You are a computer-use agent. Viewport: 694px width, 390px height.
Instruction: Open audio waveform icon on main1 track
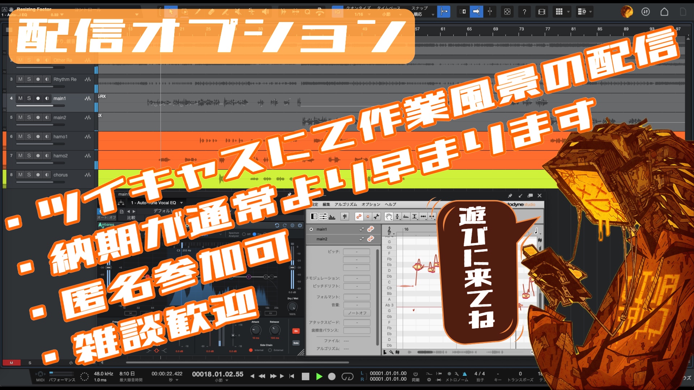87,98
